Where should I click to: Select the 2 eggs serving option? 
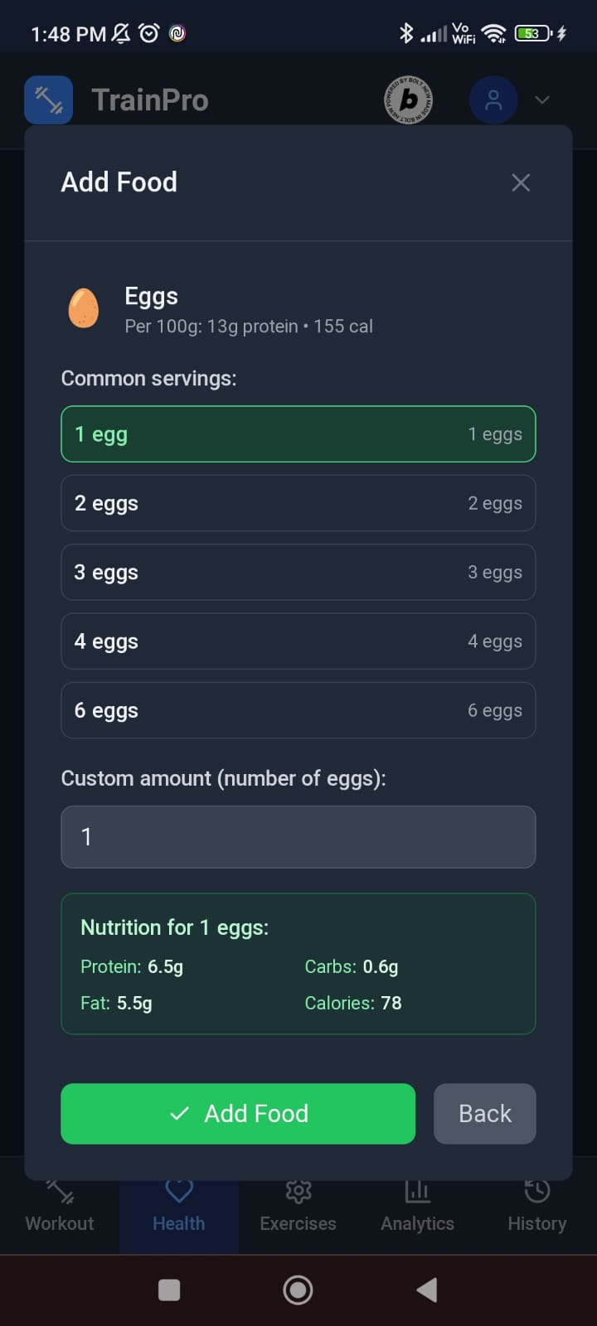(298, 503)
